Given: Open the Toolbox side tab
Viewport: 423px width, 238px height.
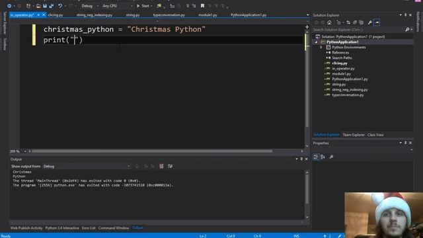Looking at the screenshot, I should coord(5,44).
